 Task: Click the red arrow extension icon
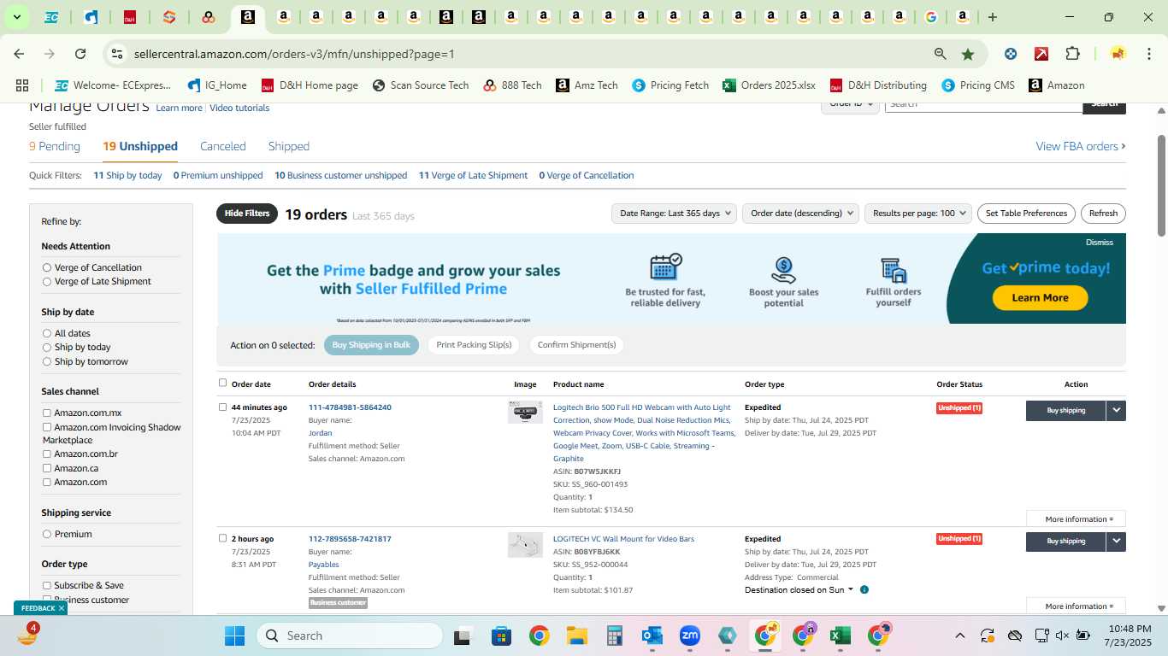1041,54
